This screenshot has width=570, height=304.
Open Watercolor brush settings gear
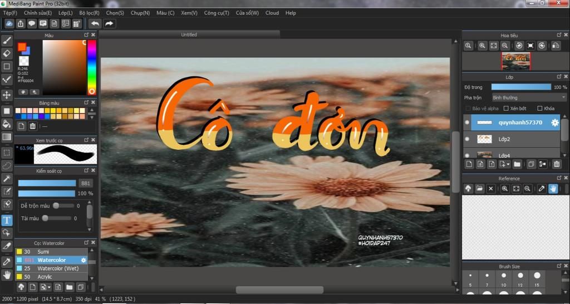point(83,261)
